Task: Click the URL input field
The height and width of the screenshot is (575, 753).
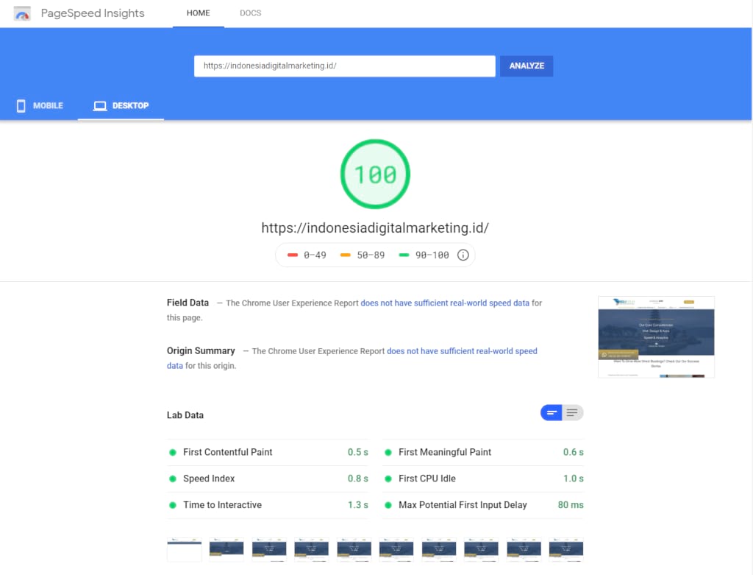Action: click(344, 66)
